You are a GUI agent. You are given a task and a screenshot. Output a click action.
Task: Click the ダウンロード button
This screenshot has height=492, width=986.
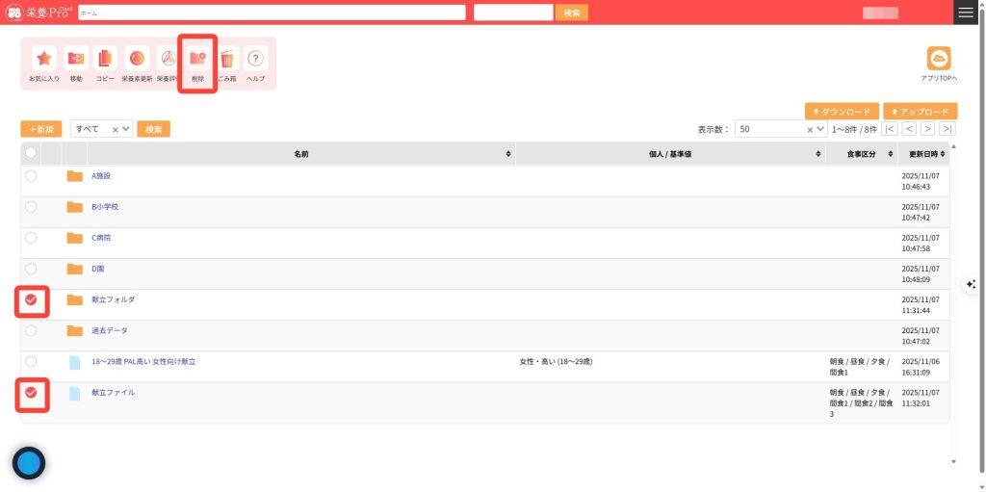842,112
